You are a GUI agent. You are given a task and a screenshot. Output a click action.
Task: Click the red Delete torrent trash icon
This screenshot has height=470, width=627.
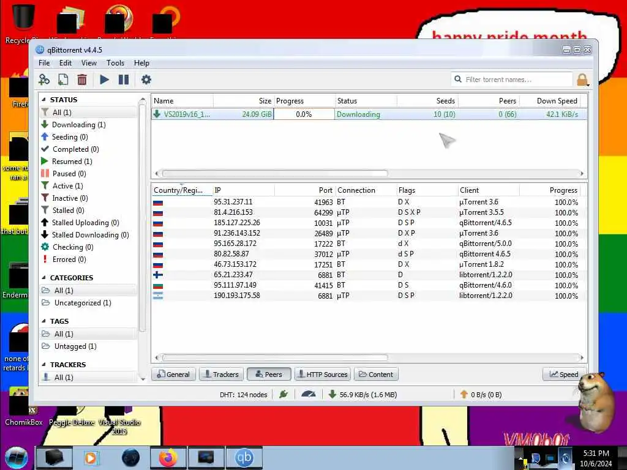[x=82, y=80]
